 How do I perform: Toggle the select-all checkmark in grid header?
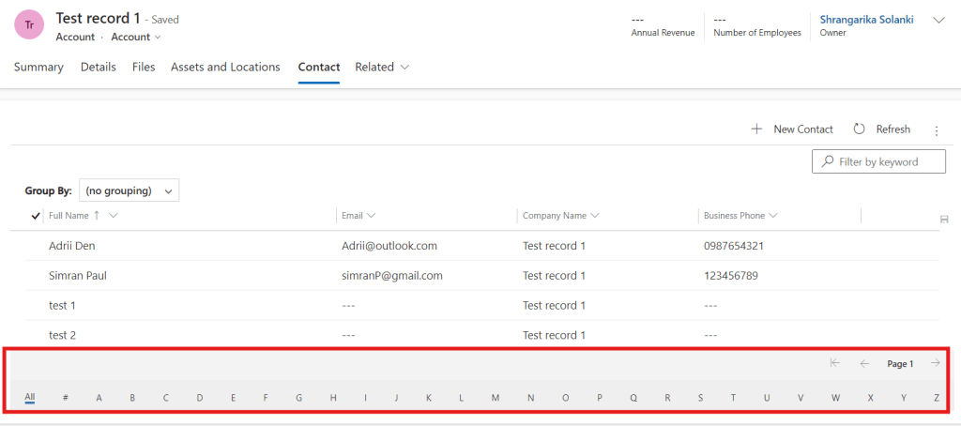click(x=36, y=216)
